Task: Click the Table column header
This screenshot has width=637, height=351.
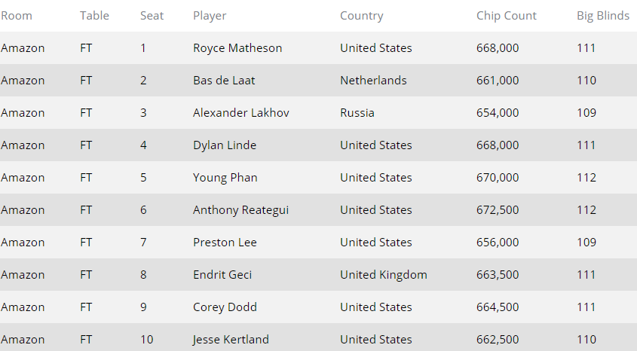Action: click(x=94, y=16)
